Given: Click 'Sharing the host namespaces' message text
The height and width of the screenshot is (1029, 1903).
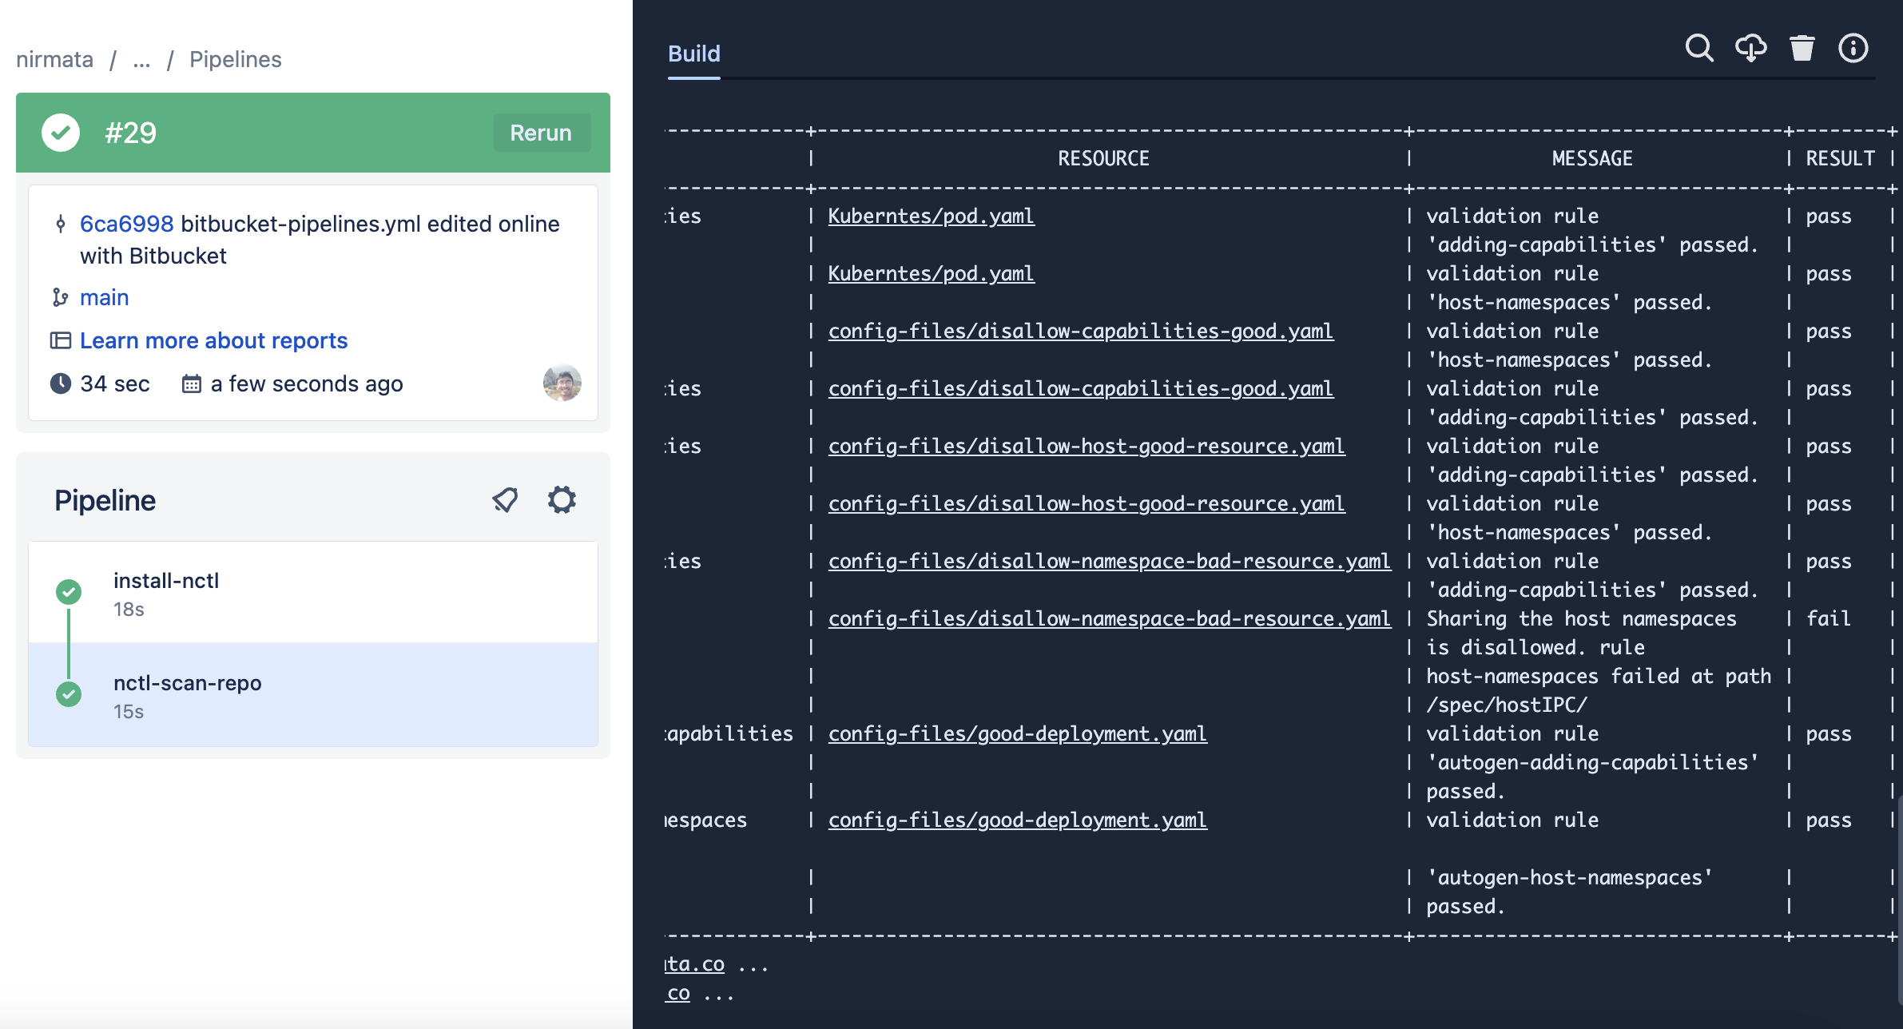Looking at the screenshot, I should coord(1581,618).
